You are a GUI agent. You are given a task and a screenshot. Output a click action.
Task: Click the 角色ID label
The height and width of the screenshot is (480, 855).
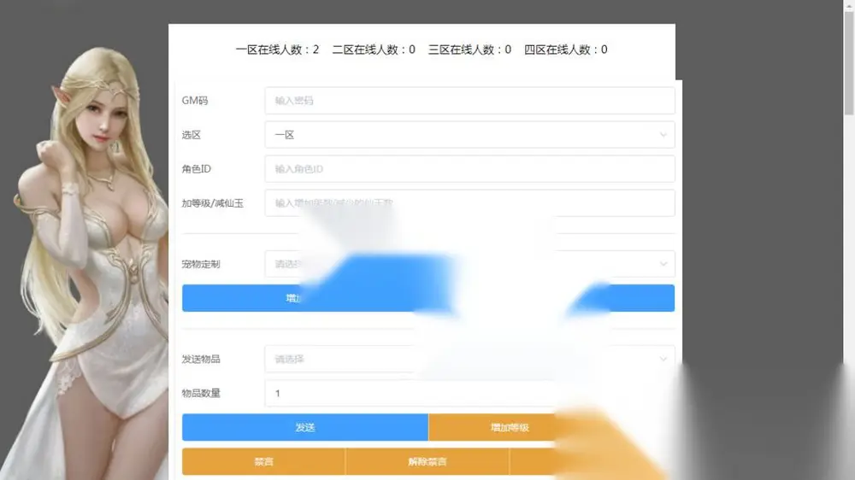point(197,169)
